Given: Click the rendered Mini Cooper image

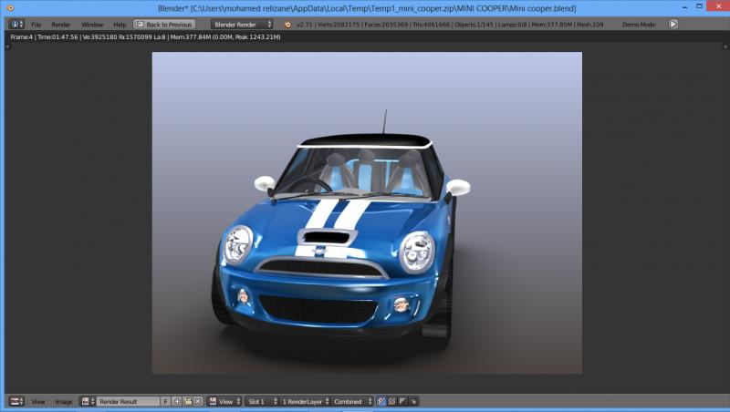Looking at the screenshot, I should [367, 213].
